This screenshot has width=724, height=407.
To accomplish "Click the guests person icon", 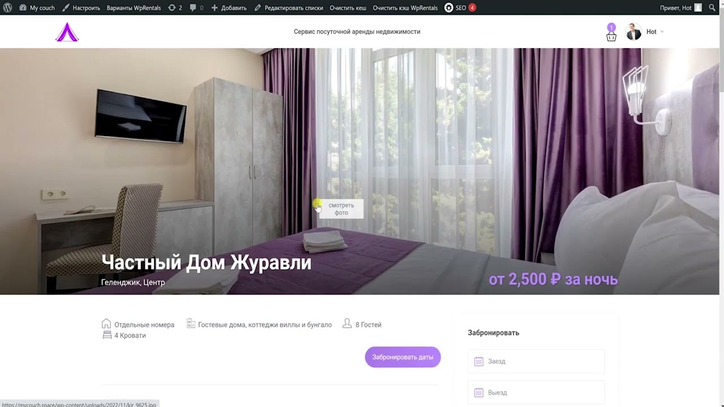I will click(x=347, y=324).
